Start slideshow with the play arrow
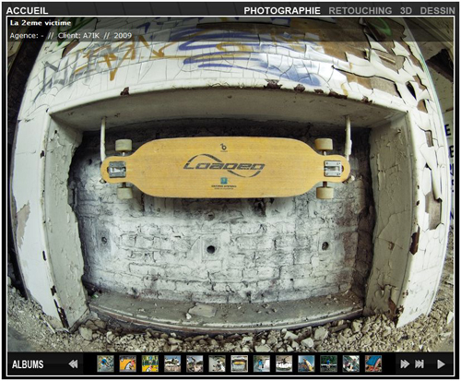The height and width of the screenshot is (381, 461). [441, 364]
